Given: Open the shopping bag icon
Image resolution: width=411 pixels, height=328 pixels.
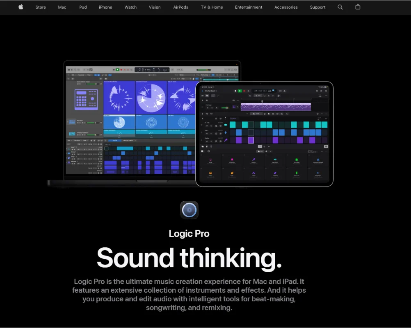Looking at the screenshot, I should [x=358, y=7].
